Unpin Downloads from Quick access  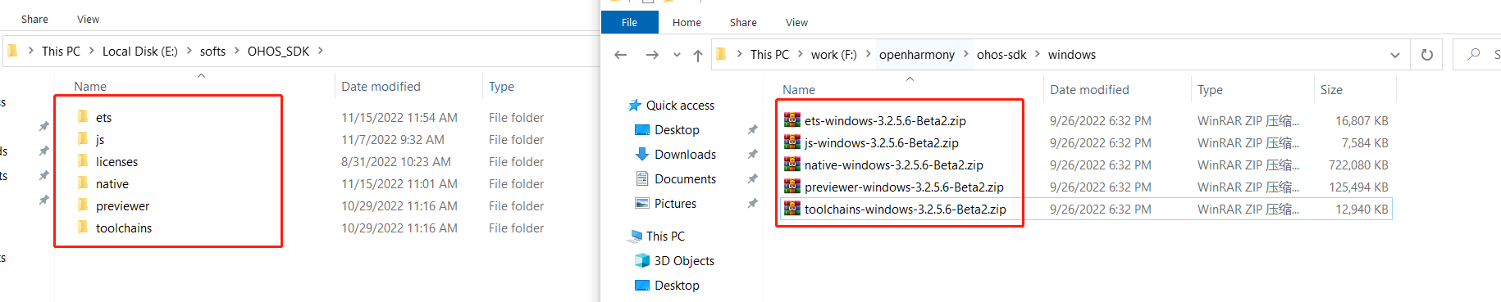(x=752, y=154)
